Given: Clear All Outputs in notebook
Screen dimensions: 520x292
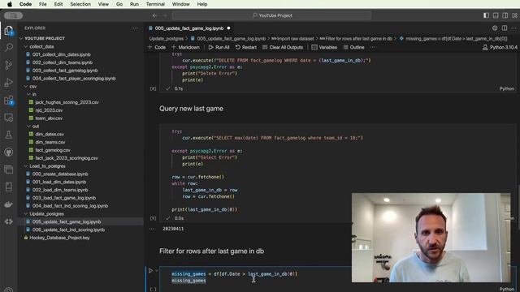Looking at the screenshot, I should (x=283, y=47).
